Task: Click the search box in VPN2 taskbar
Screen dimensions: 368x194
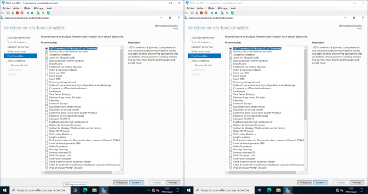Action: click(40, 190)
